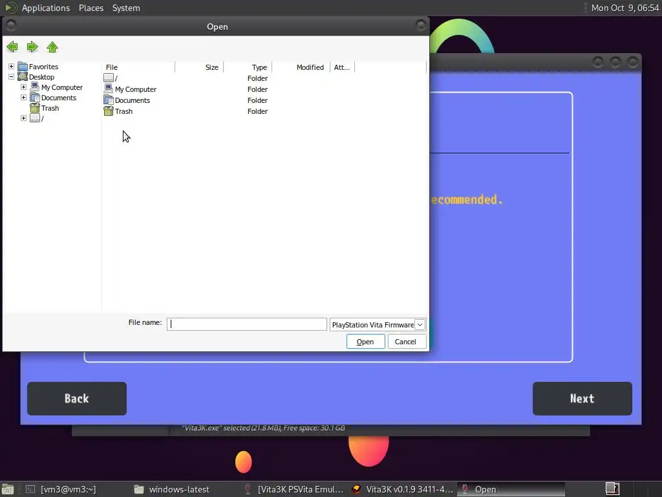The width and height of the screenshot is (662, 497).
Task: Sort list by Att... column header
Action: coord(342,67)
